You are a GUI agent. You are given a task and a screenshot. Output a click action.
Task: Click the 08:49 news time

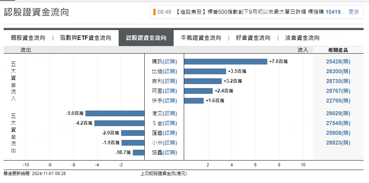click(164, 12)
